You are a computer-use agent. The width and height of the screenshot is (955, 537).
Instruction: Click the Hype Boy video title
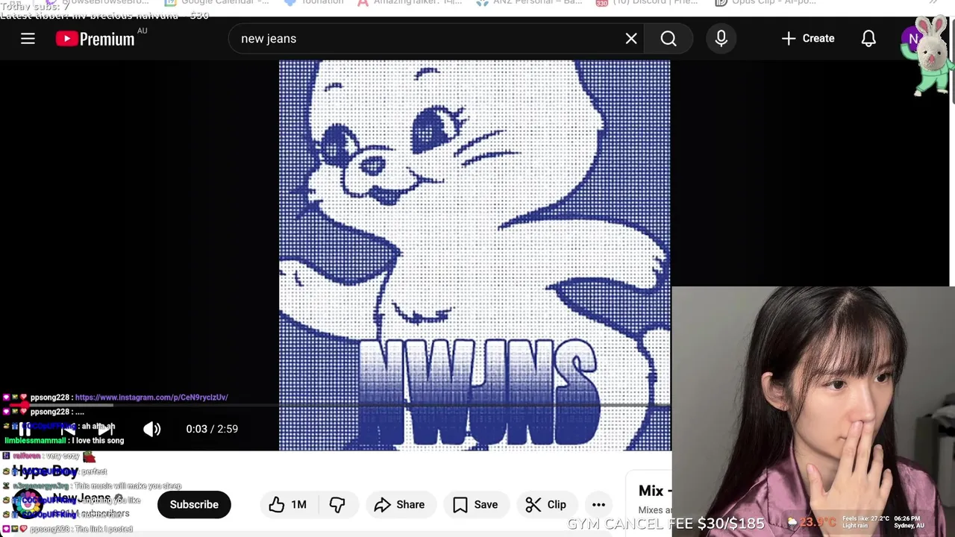(45, 471)
